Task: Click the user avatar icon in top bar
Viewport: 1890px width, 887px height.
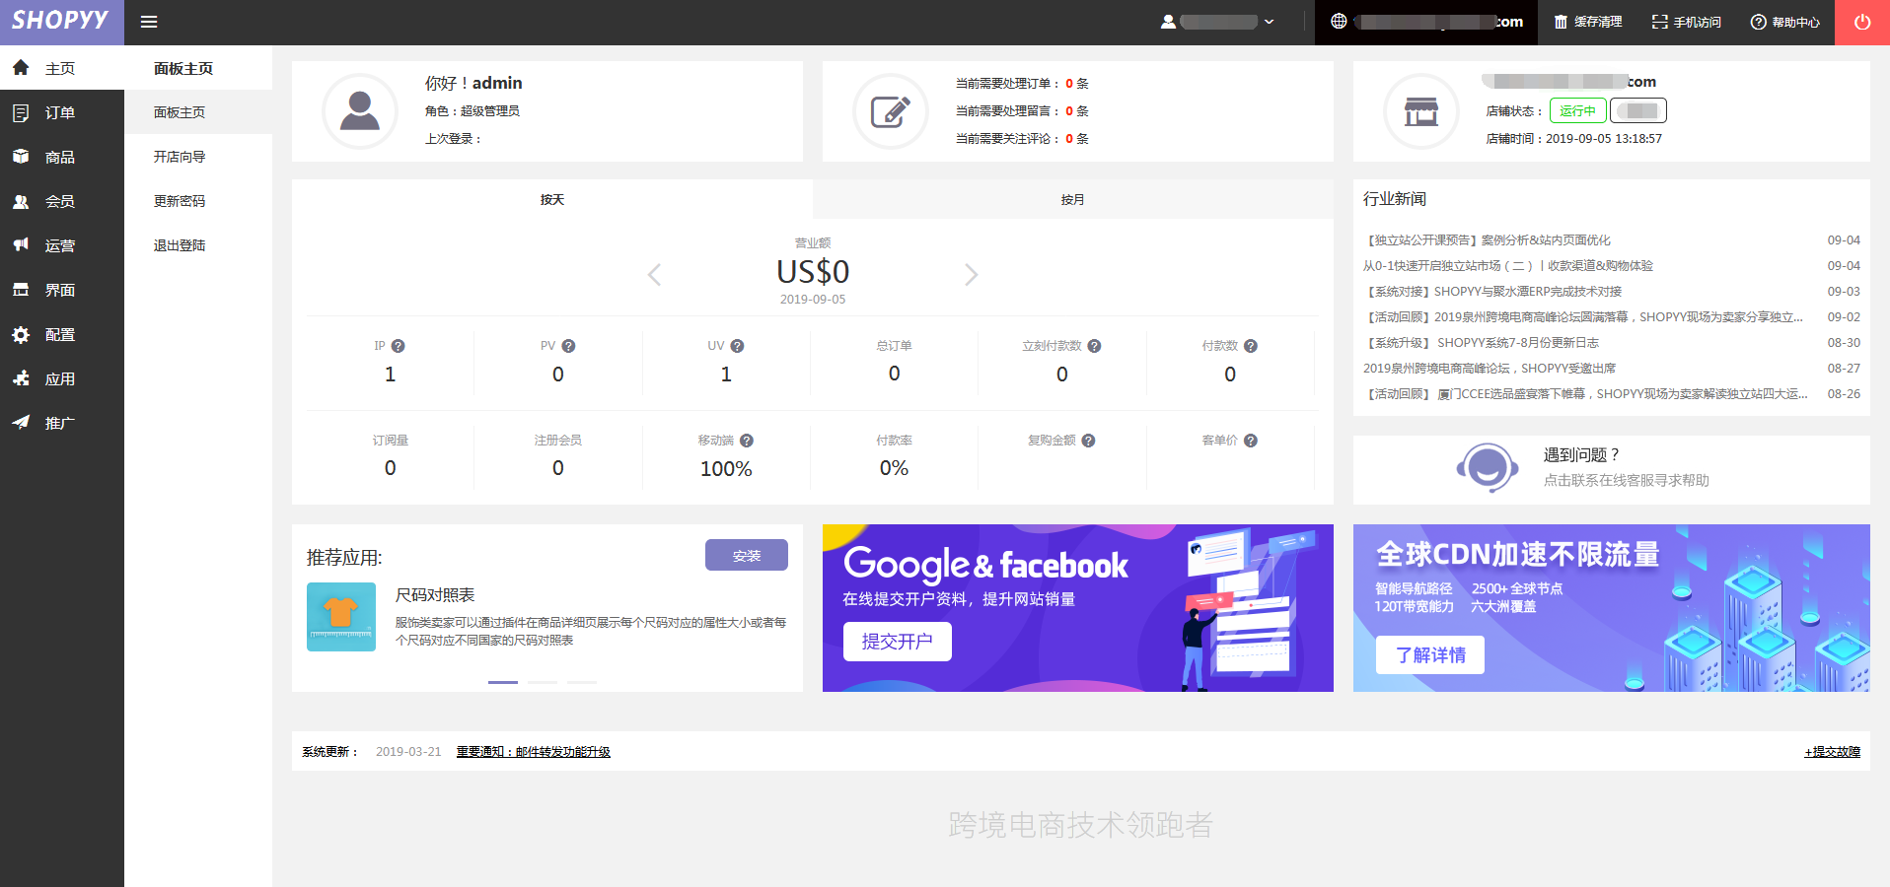Action: tap(1168, 22)
